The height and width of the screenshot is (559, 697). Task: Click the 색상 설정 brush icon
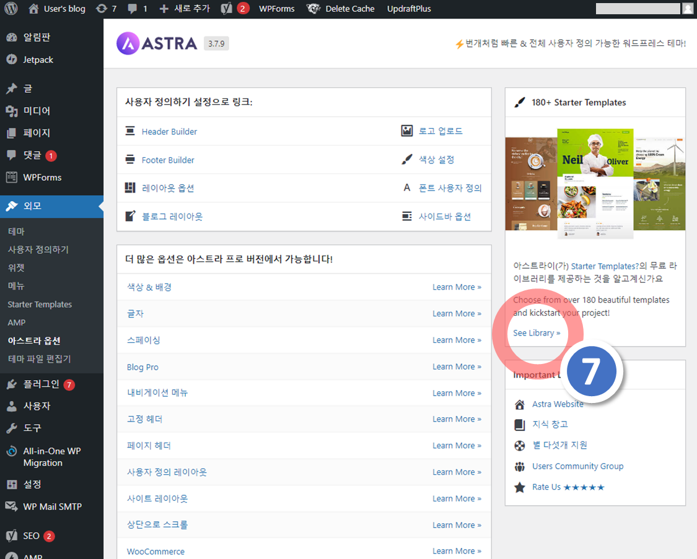pos(406,159)
